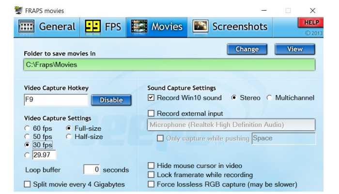Switch to the FPS tab
The width and height of the screenshot is (339, 194).
pos(103,27)
